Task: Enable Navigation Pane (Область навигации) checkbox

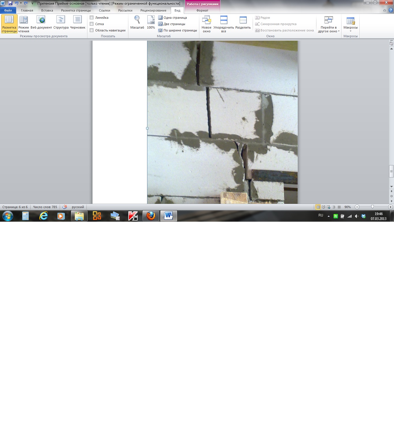Action: click(x=91, y=30)
